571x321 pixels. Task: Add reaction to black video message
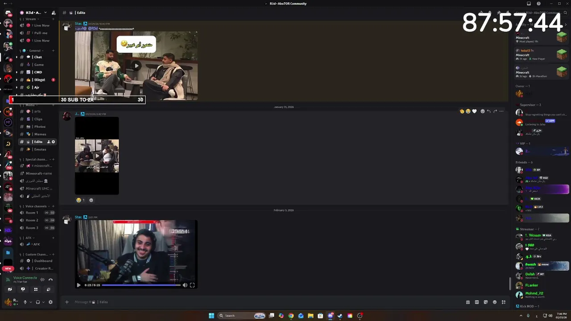coord(91,200)
